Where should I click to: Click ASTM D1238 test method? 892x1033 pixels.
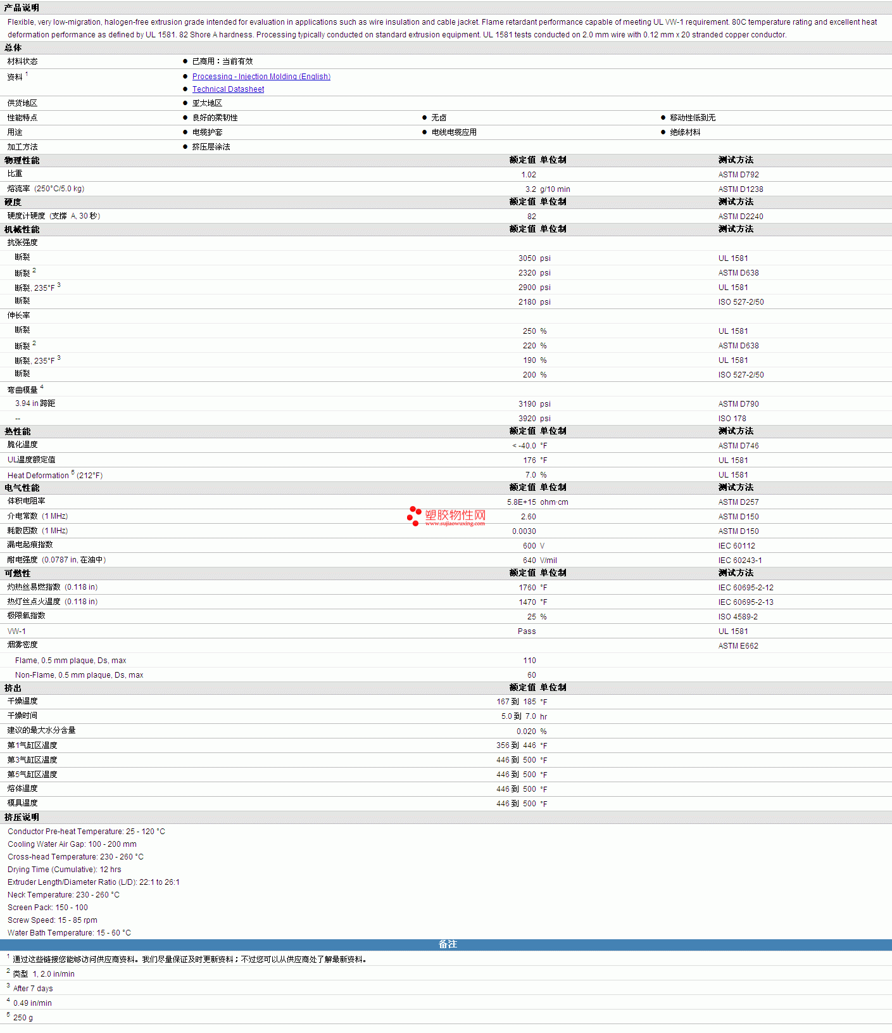[x=741, y=189]
